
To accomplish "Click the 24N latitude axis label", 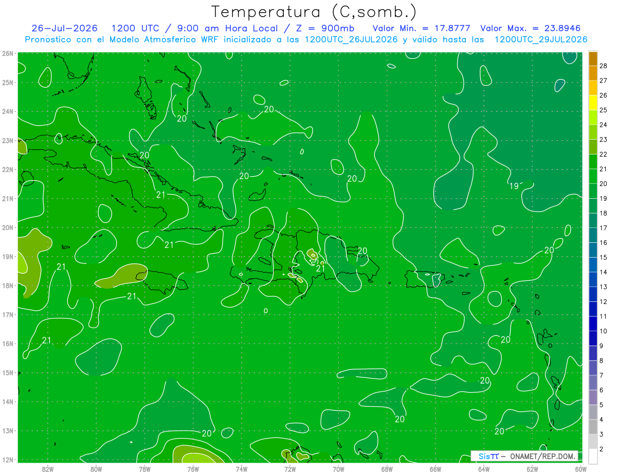I will [7, 111].
